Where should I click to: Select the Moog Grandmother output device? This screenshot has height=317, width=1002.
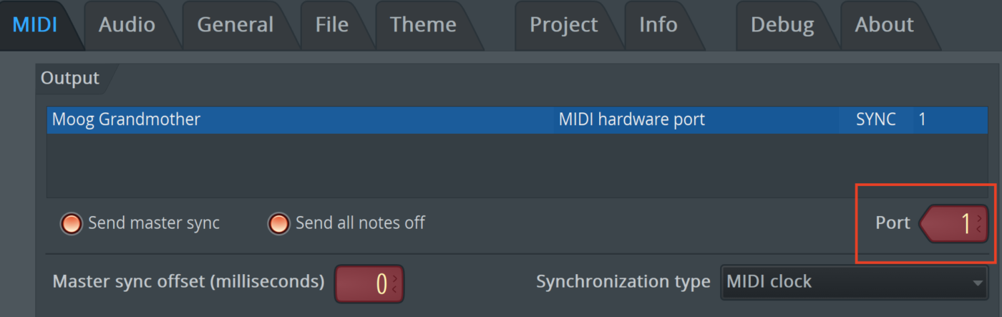tap(127, 120)
